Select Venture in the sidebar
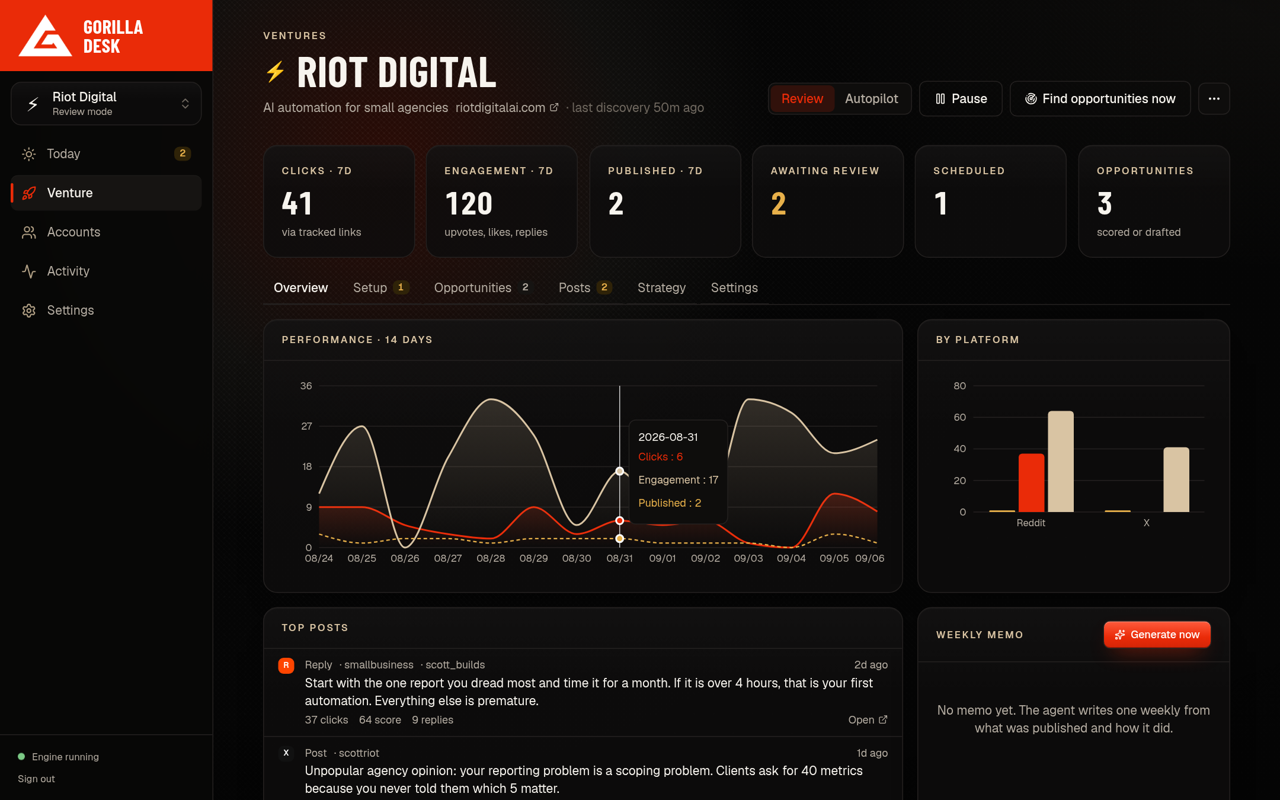Image resolution: width=1280 pixels, height=800 pixels. [106, 193]
